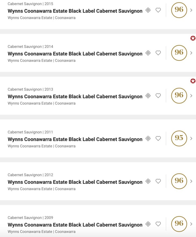Image resolution: width=196 pixels, height=237 pixels.
Task: Toggle heart on the 2014 Cabernet Sauvignon
Action: pos(158,53)
